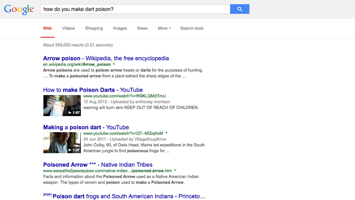Open the Shopping tab

tap(94, 28)
